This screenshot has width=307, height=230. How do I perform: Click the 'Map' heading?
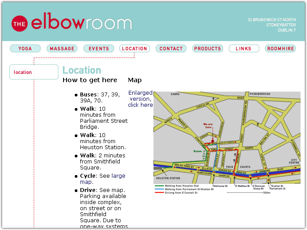(135, 80)
